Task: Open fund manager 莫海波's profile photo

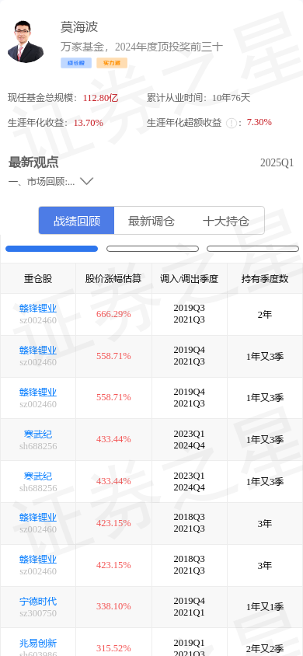Action: click(x=26, y=42)
